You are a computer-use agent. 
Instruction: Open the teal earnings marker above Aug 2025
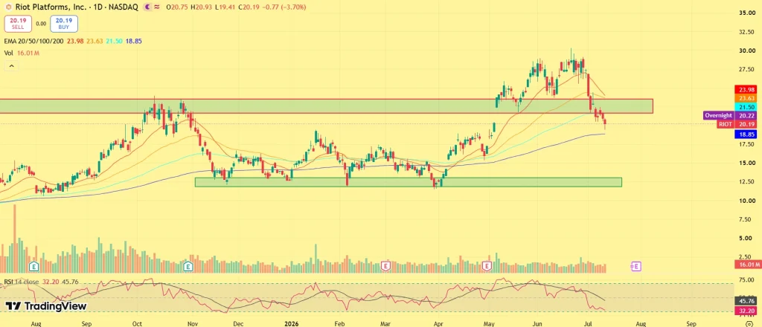pyautogui.click(x=33, y=266)
